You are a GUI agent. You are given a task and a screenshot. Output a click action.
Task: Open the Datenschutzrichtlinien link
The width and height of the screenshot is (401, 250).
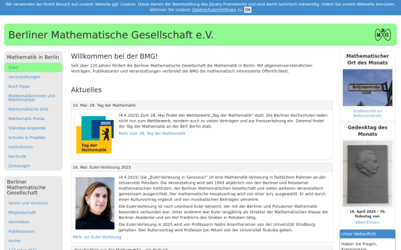(x=214, y=10)
